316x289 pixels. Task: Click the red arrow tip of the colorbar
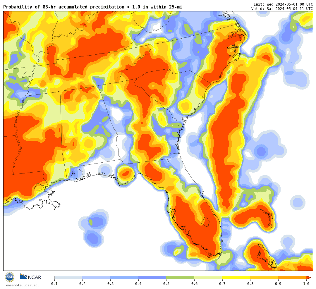point(309,278)
